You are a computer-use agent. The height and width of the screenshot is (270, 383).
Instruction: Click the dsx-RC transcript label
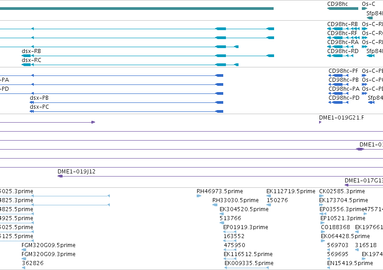coord(31,60)
